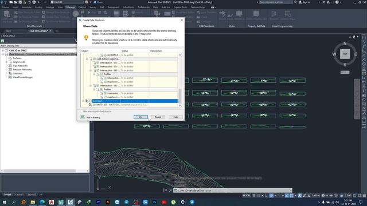This screenshot has height=206, width=367.
Task: Expand the Civil 3D to DWG tree node
Action: tap(2, 50)
